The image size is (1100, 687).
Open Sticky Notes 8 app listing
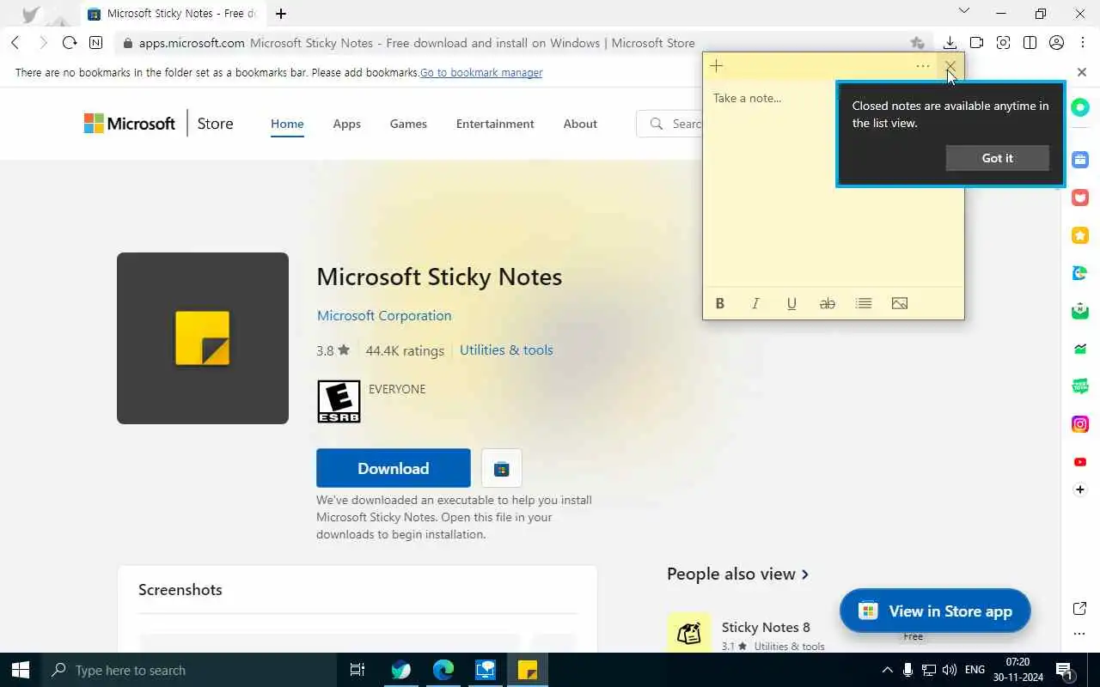point(766,627)
